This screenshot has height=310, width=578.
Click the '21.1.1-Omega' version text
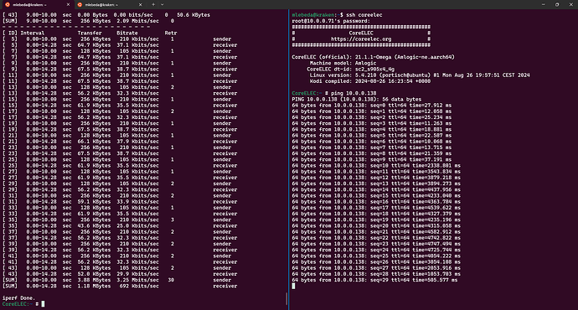[373, 57]
